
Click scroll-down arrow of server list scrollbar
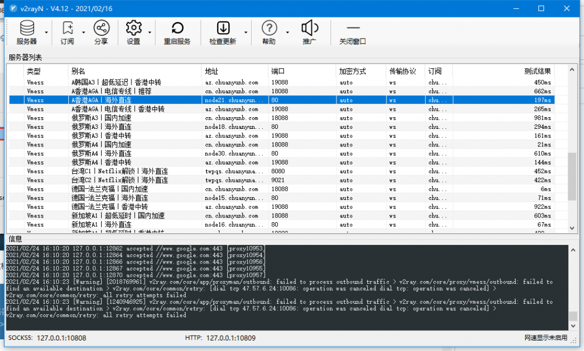(572, 229)
